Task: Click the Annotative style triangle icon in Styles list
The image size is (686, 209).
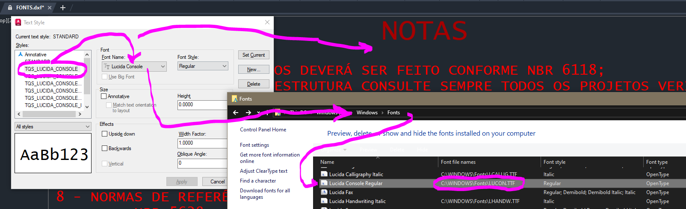Action: pyautogui.click(x=20, y=54)
